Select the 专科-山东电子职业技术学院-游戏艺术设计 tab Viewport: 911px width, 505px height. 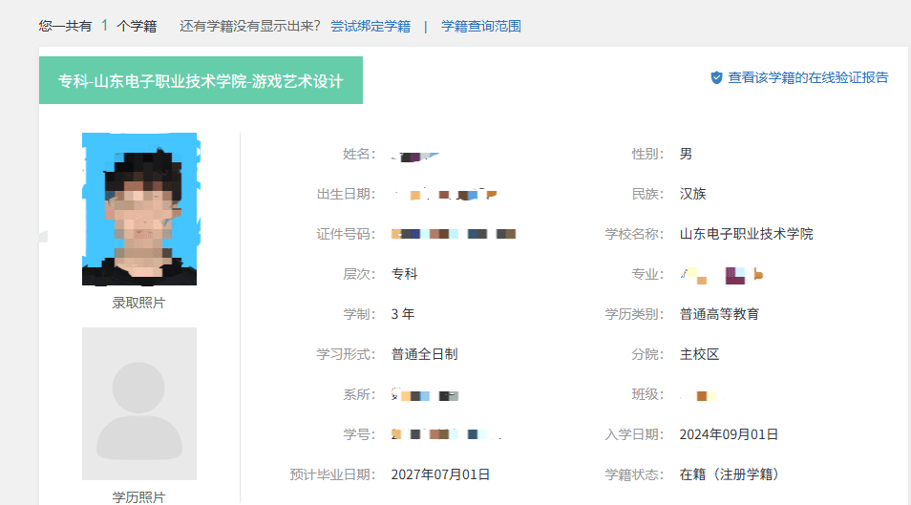201,80
